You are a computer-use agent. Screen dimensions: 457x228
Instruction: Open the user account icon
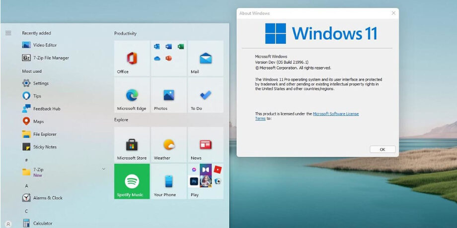(8, 224)
